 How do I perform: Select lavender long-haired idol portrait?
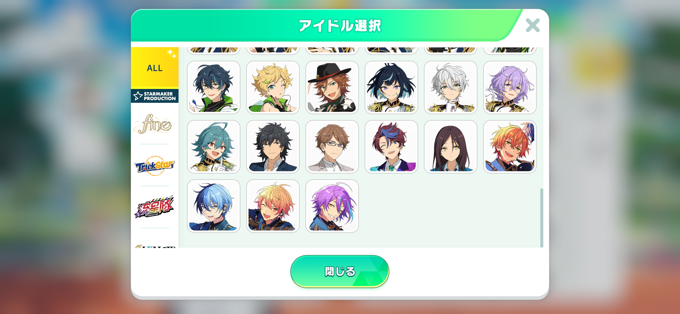(510, 87)
